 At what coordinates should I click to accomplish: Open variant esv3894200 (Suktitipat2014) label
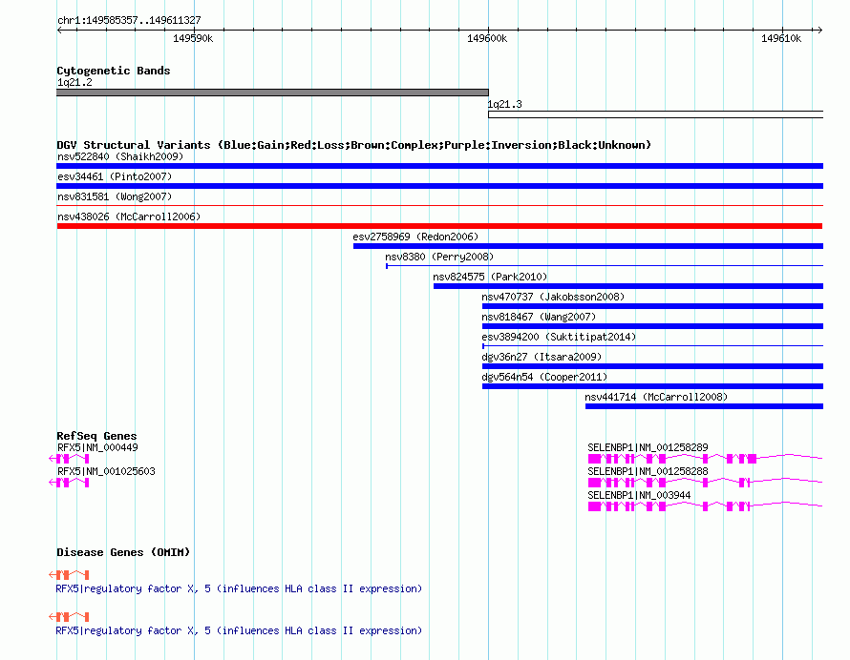(x=559, y=337)
